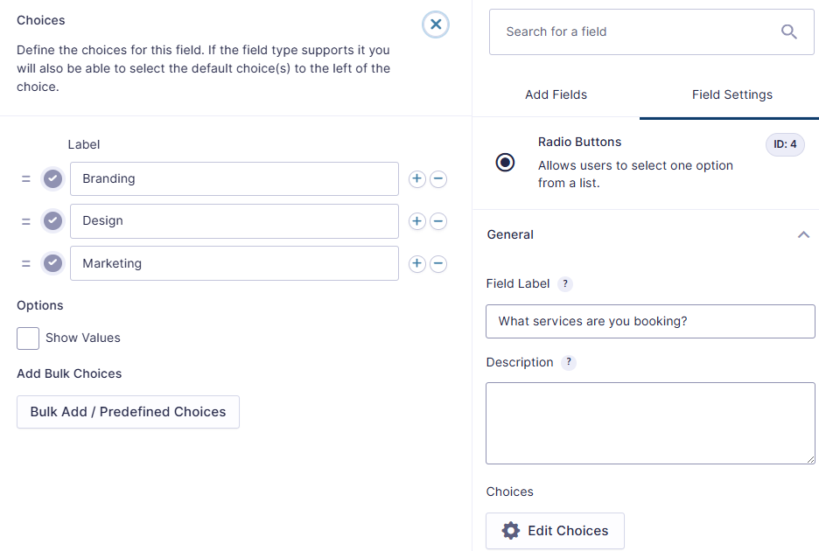
Task: Click the Edit Choices button
Action: [x=555, y=531]
